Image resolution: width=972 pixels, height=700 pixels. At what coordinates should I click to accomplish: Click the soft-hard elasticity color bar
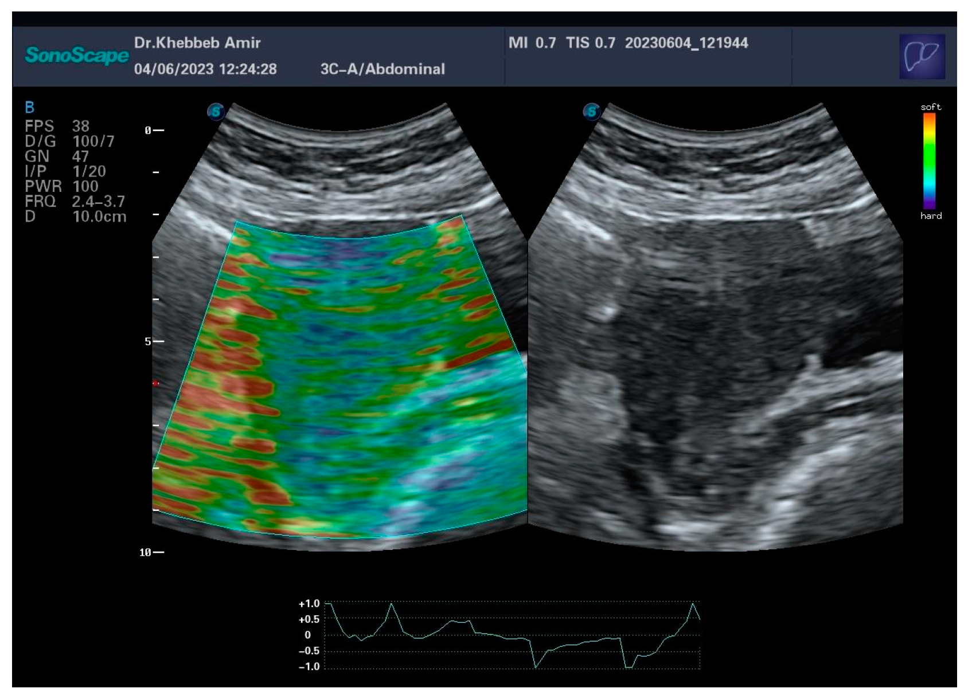(929, 160)
